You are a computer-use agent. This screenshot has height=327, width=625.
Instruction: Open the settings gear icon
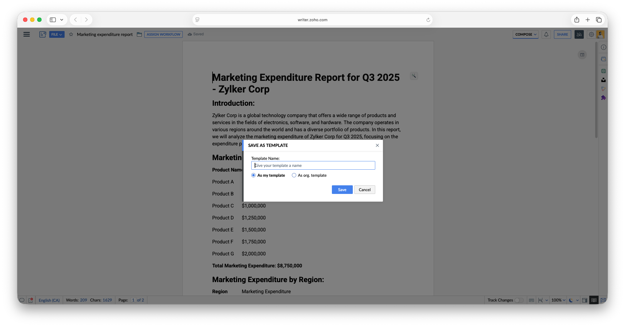coord(591,34)
